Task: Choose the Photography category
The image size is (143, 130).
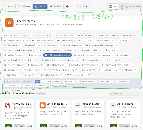Action: [x=56, y=65]
